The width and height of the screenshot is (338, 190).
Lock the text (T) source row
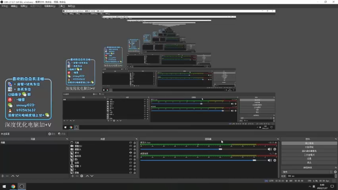[x=134, y=163]
